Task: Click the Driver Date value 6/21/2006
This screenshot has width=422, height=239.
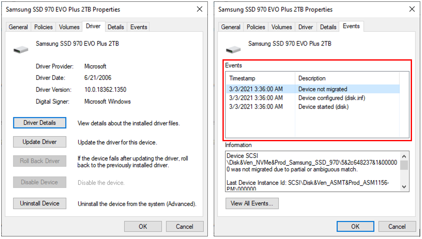Action: coord(98,78)
